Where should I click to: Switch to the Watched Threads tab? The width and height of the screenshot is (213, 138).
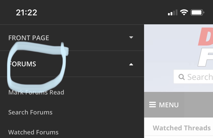[x=182, y=128]
